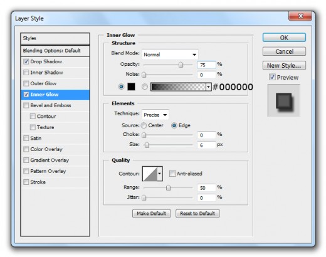Open Bevel and Emboss settings label
The height and width of the screenshot is (257, 326).
pyautogui.click(x=51, y=105)
